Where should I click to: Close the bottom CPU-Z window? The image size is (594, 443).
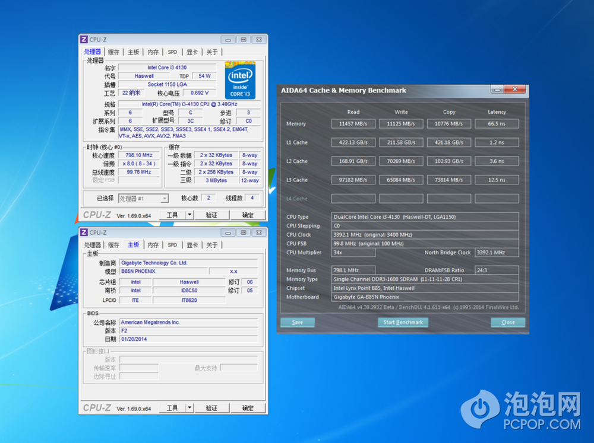coord(259,232)
